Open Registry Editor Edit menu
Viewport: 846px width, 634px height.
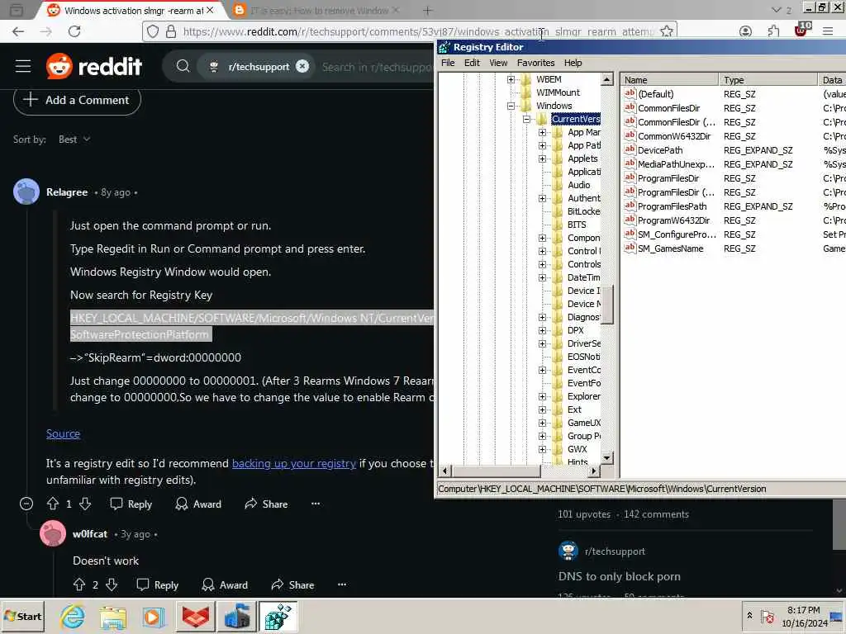point(472,63)
